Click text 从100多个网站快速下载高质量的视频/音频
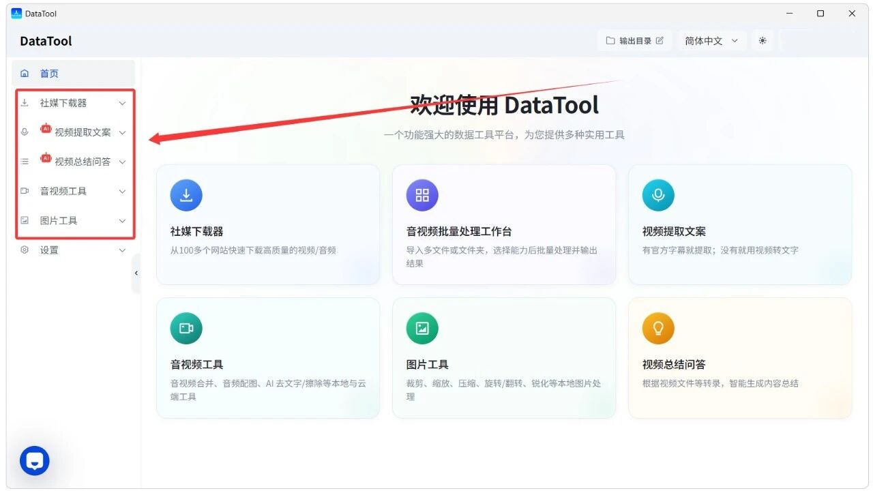This screenshot has height=493, width=873. (253, 250)
